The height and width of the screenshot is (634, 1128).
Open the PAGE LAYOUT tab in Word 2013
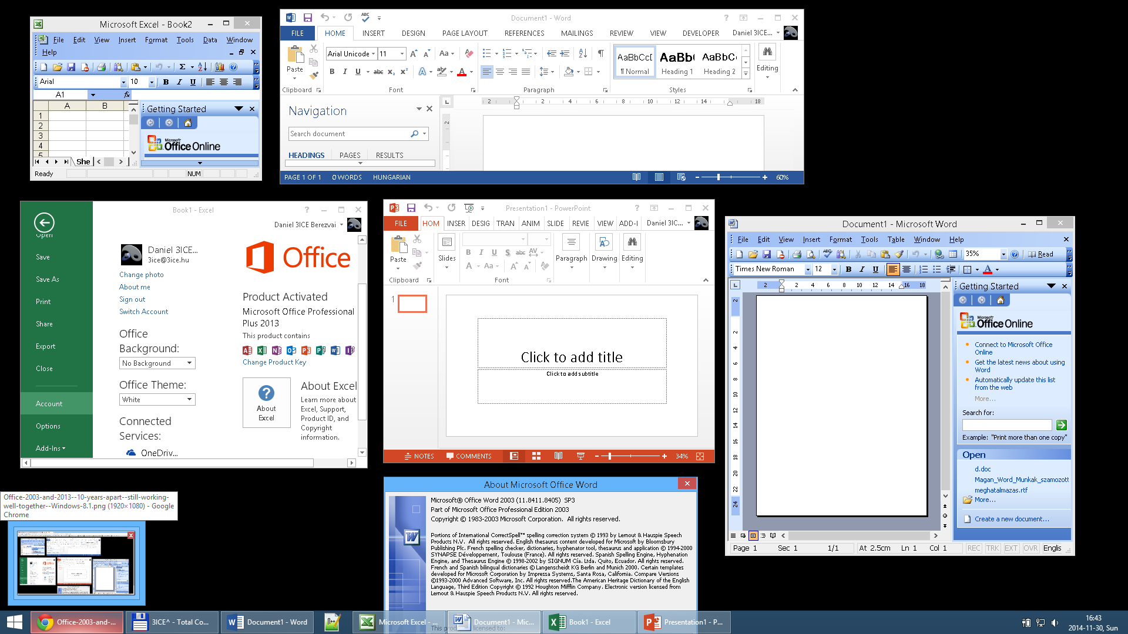(465, 33)
